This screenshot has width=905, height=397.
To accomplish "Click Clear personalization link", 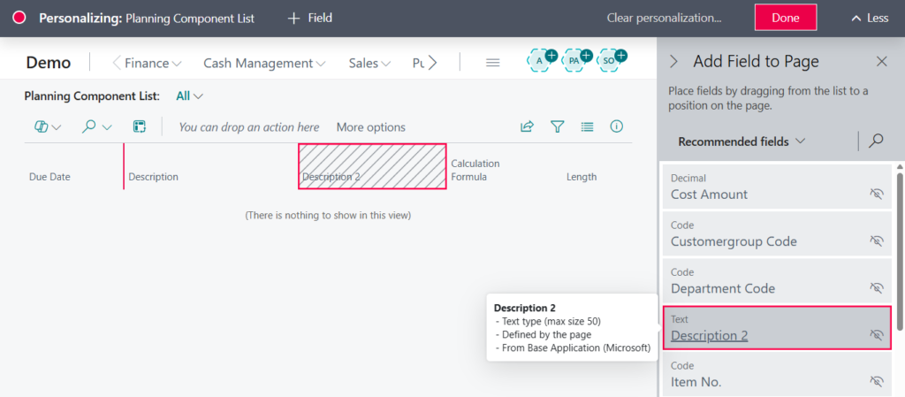I will click(664, 18).
